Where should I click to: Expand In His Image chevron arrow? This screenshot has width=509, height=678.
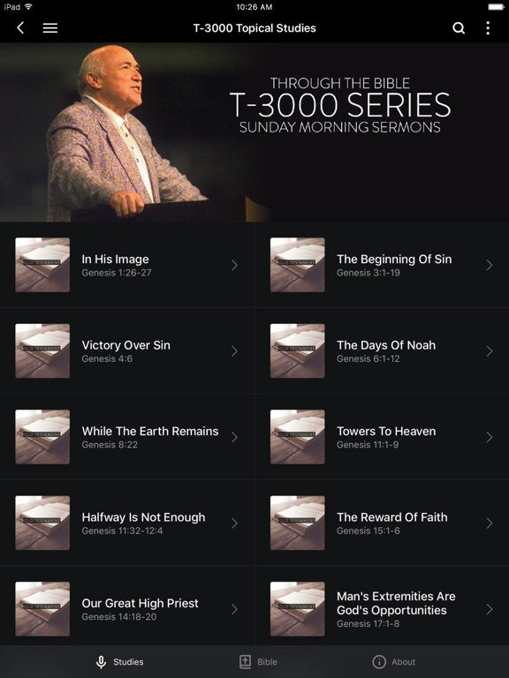234,265
